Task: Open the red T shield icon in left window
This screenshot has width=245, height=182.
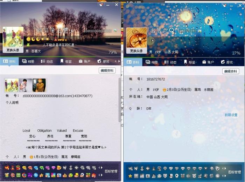Action: click(x=13, y=175)
